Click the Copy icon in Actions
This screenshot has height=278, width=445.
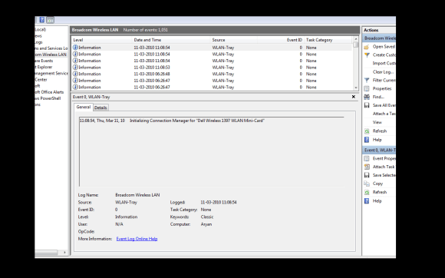(x=367, y=184)
